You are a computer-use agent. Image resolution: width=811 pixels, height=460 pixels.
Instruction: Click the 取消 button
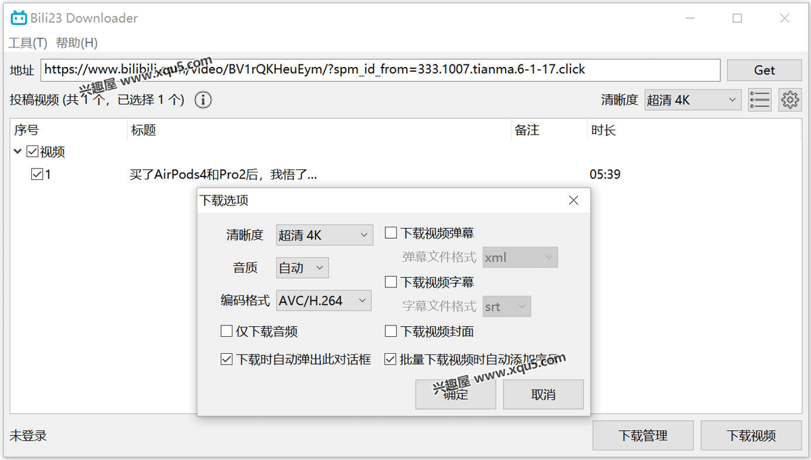543,394
